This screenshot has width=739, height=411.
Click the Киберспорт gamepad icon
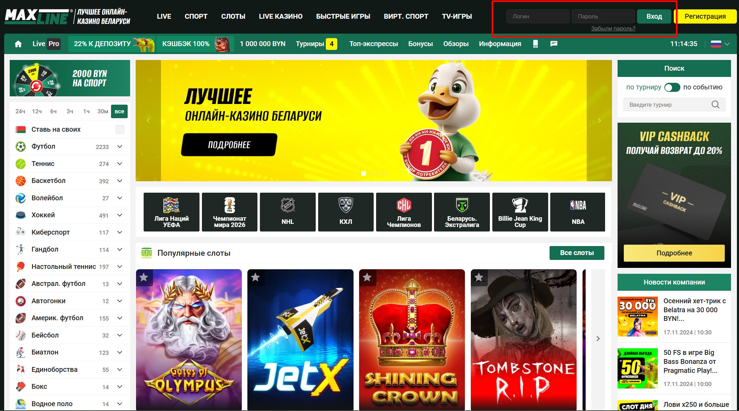tap(21, 232)
